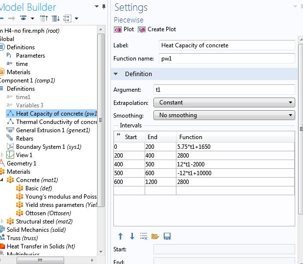Image resolution: width=303 pixels, height=264 pixels.
Task: Click the Plot button in Settings
Action: click(x=124, y=29)
